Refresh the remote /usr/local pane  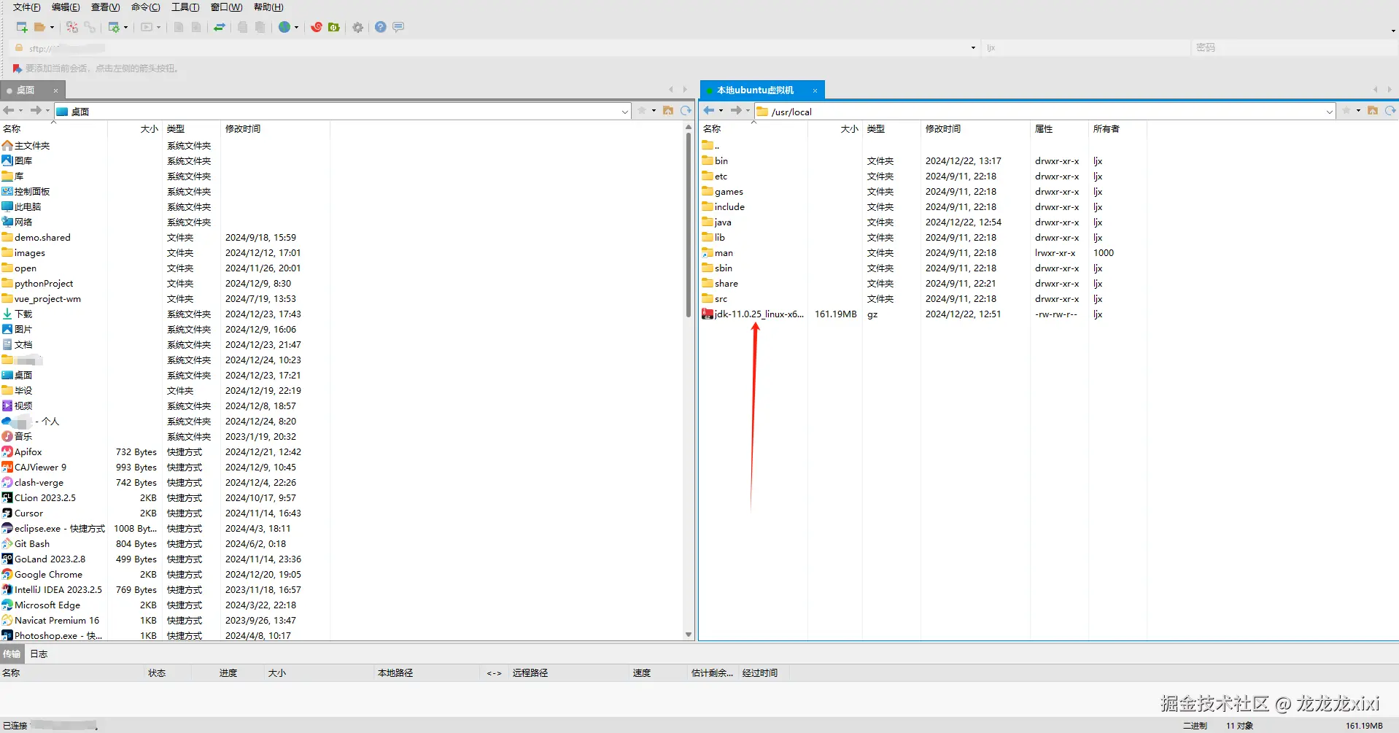click(x=1390, y=111)
